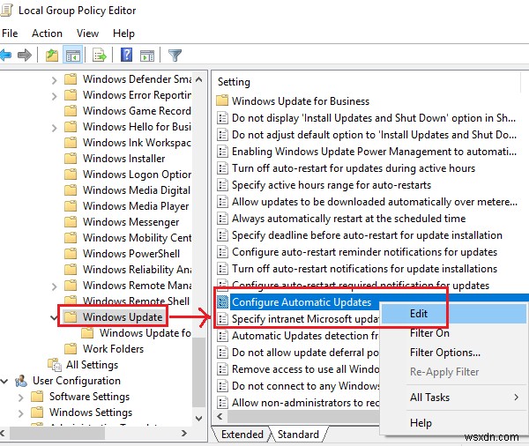Viewport: 529px width, 446px height.
Task: Open the All Tasks submenu arrow
Action: 516,398
